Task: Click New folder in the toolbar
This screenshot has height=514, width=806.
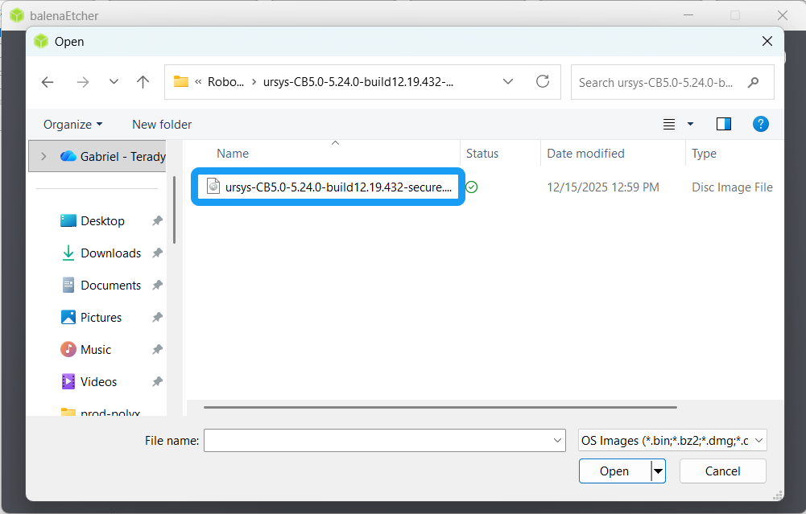Action: coord(162,125)
